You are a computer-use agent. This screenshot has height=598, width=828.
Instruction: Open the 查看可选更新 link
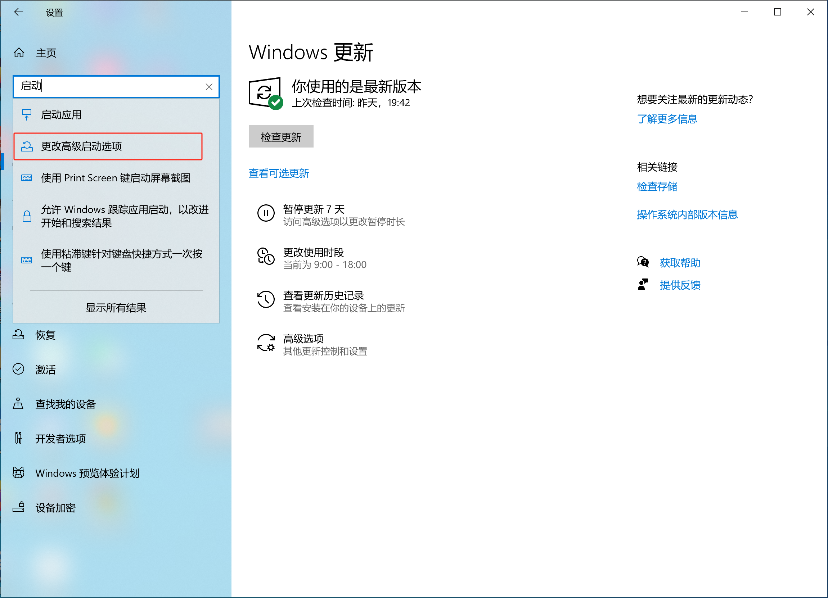[279, 173]
